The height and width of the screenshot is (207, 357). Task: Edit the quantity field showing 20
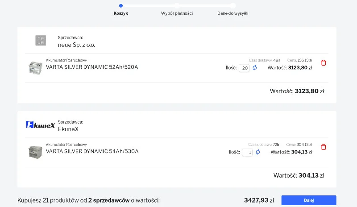tap(244, 68)
